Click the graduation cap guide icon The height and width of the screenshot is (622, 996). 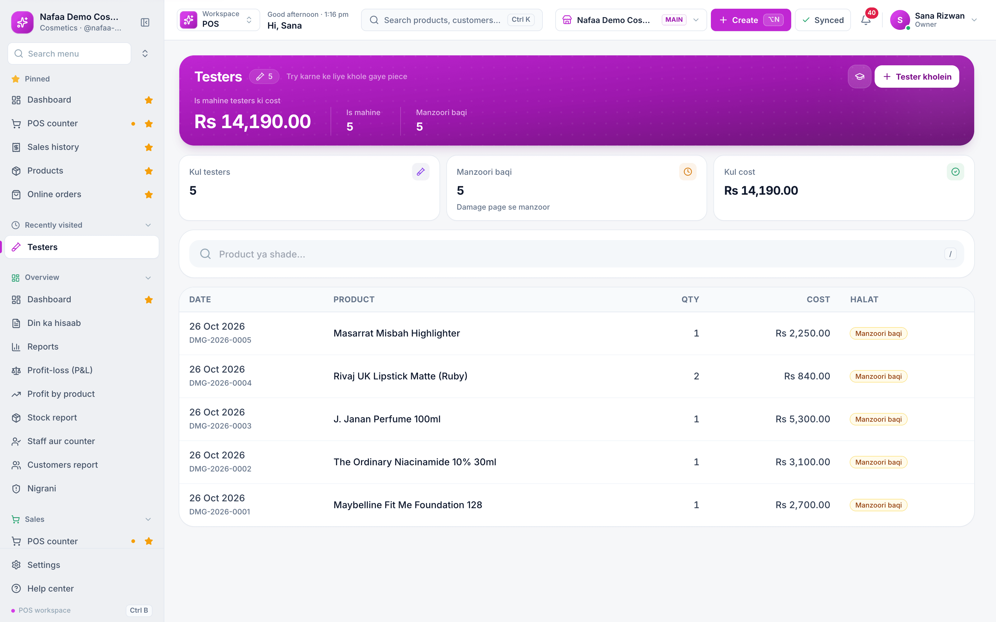(859, 77)
